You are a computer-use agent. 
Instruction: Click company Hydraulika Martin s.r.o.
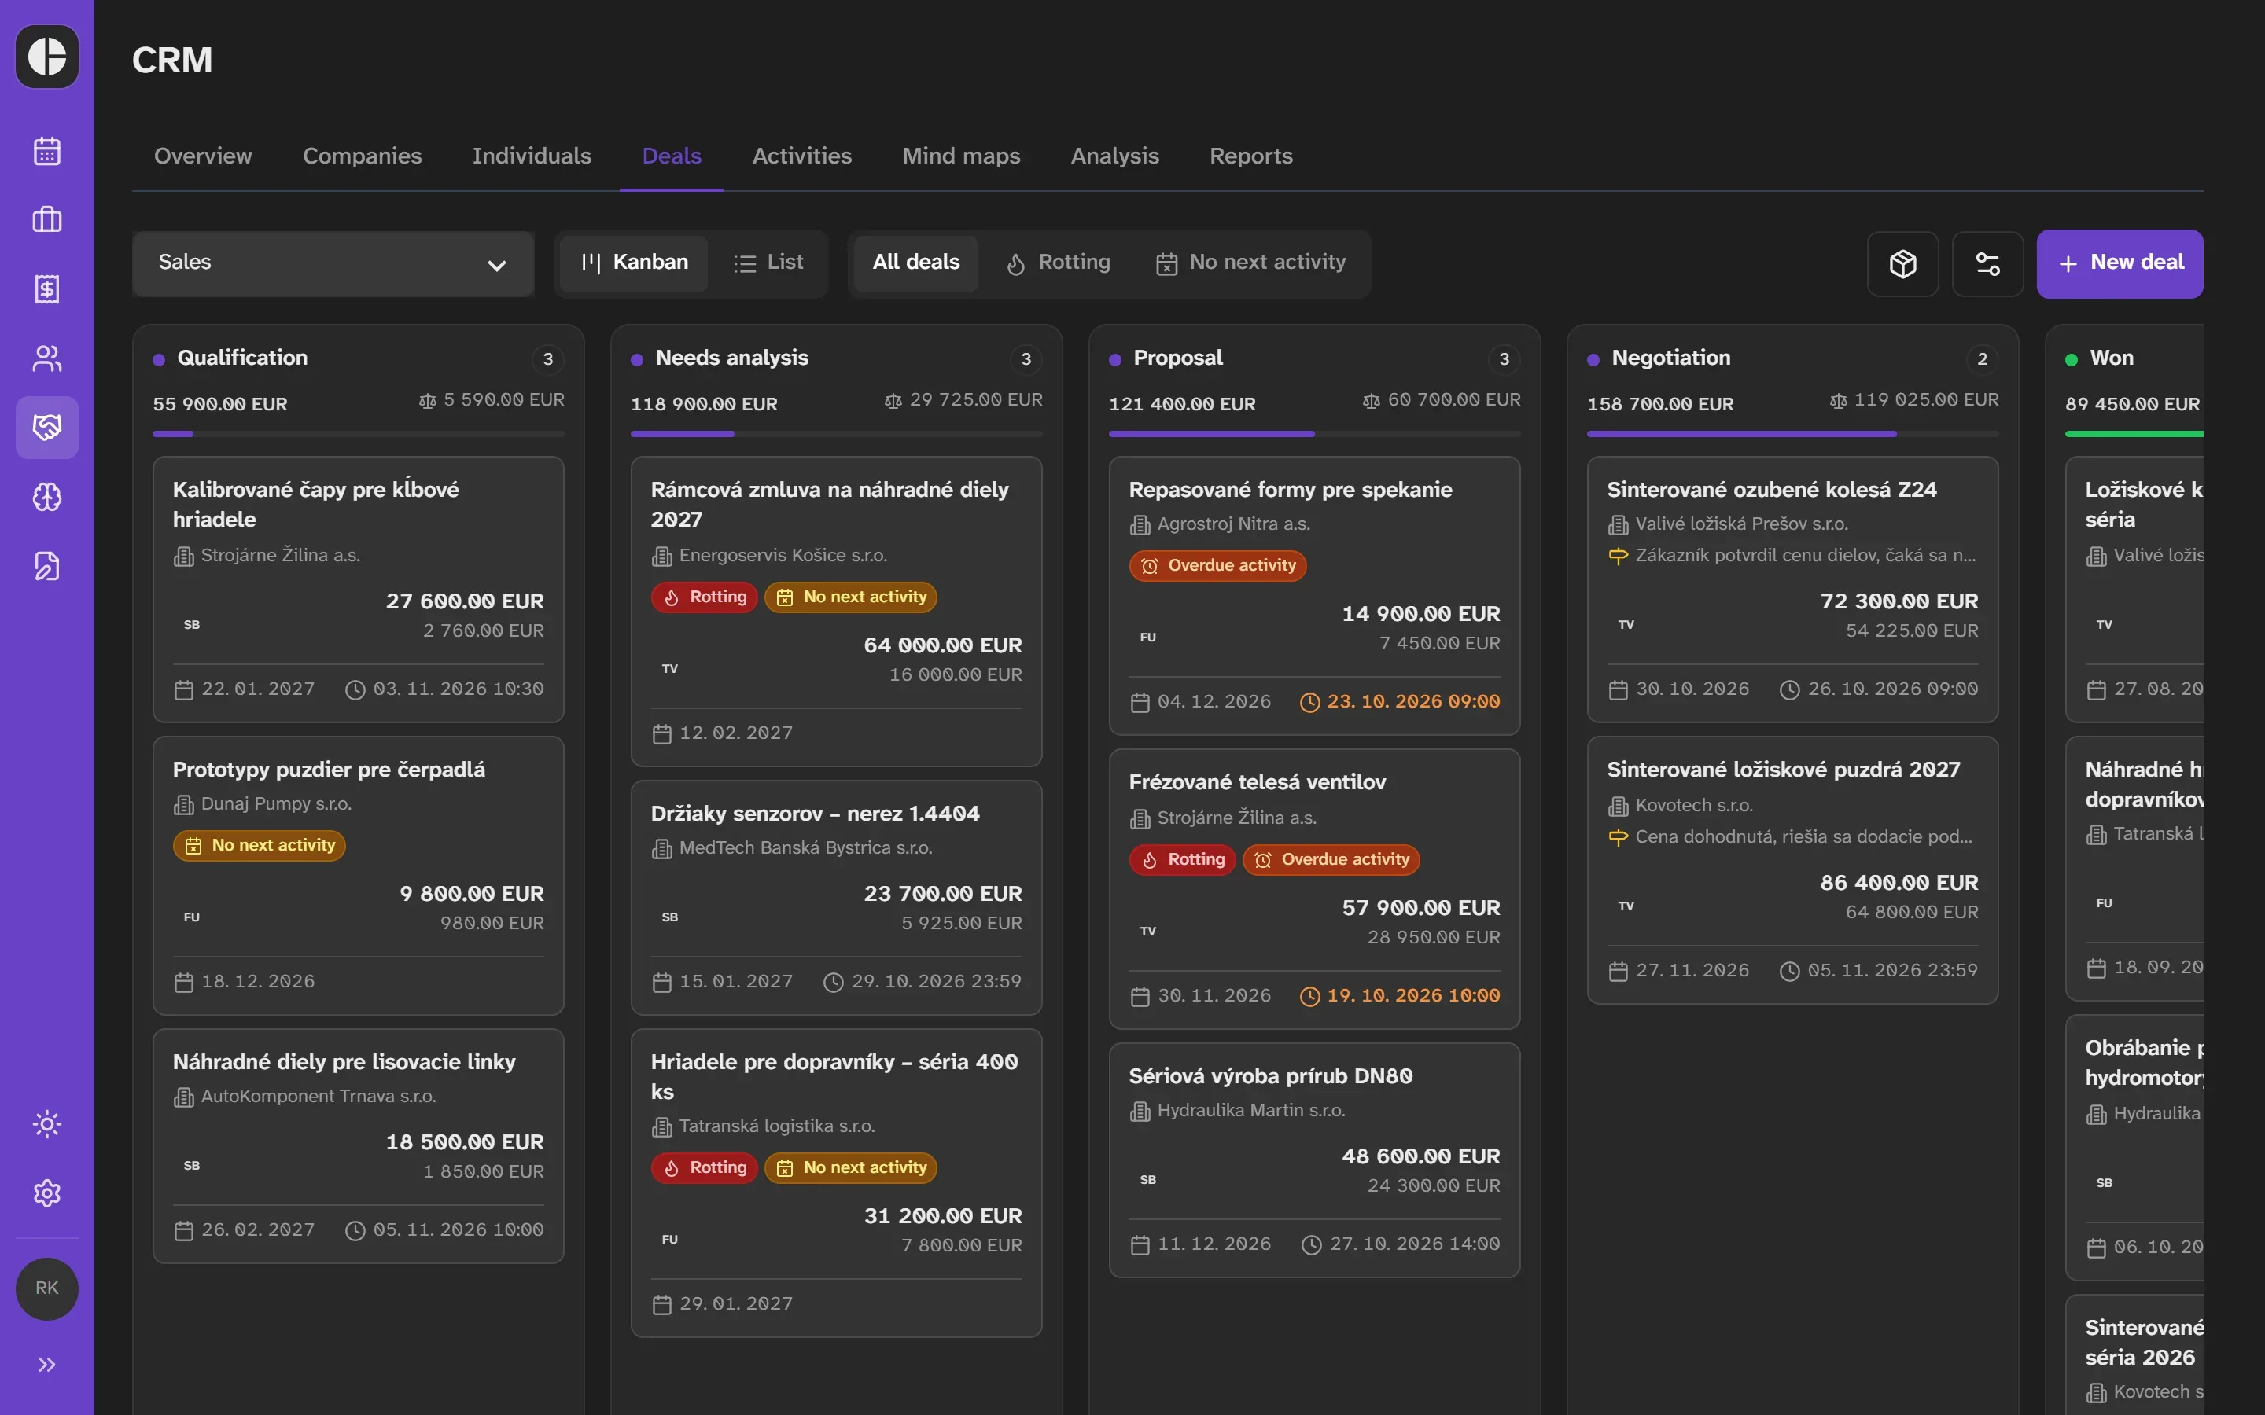click(x=1250, y=1111)
